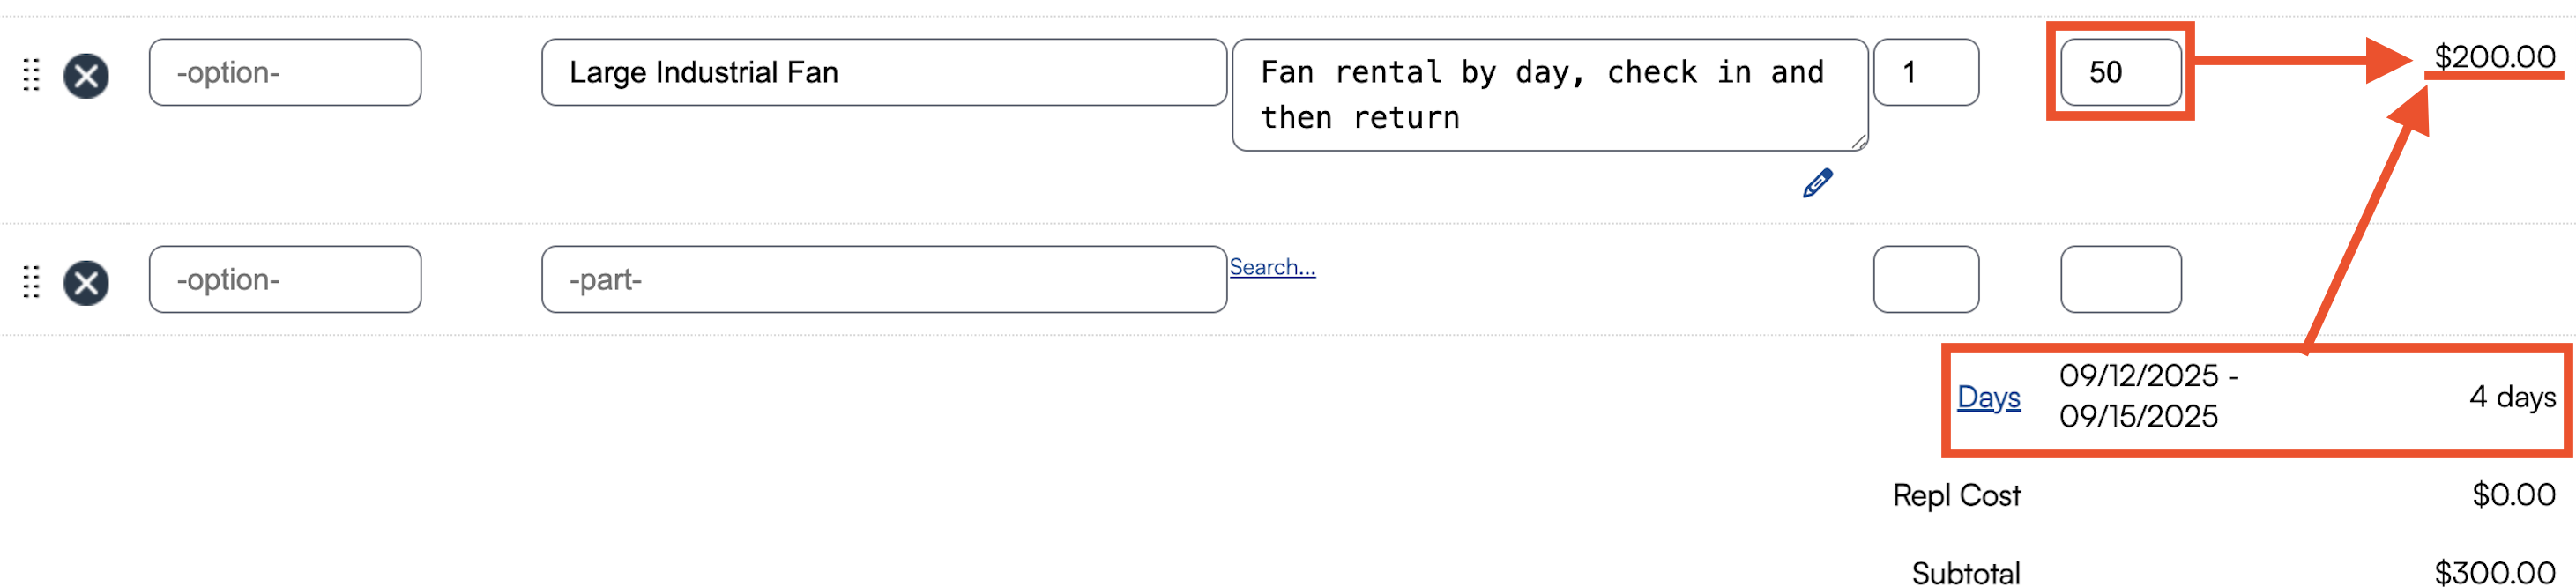The width and height of the screenshot is (2576, 587).
Task: Click the empty quantity field in the second row
Action: pos(1925,279)
